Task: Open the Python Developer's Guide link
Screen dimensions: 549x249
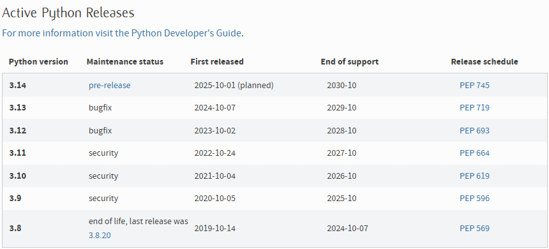Action: coord(121,33)
